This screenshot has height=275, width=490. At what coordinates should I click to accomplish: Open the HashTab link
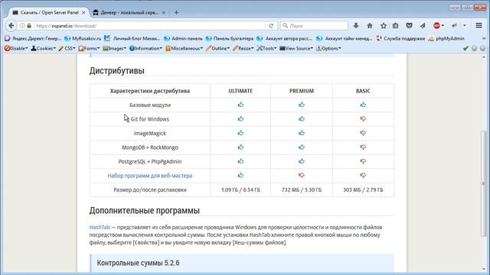click(x=100, y=228)
